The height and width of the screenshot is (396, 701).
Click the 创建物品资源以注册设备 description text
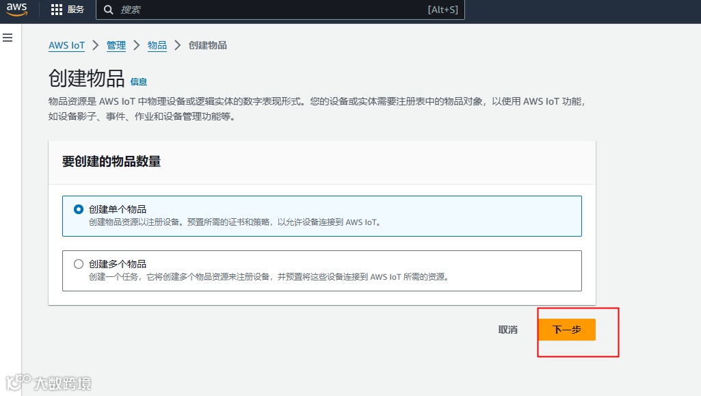tap(235, 222)
